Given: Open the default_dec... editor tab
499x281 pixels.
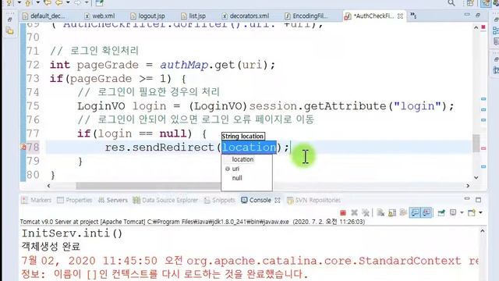Looking at the screenshot, I should point(44,16).
